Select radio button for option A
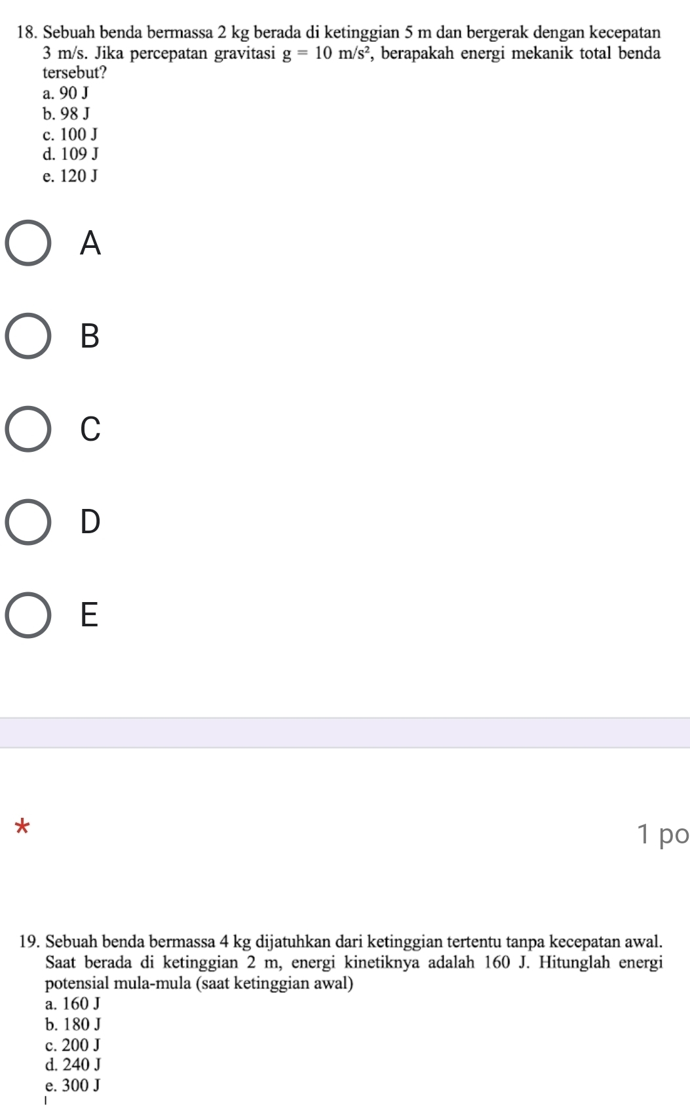 (28, 243)
